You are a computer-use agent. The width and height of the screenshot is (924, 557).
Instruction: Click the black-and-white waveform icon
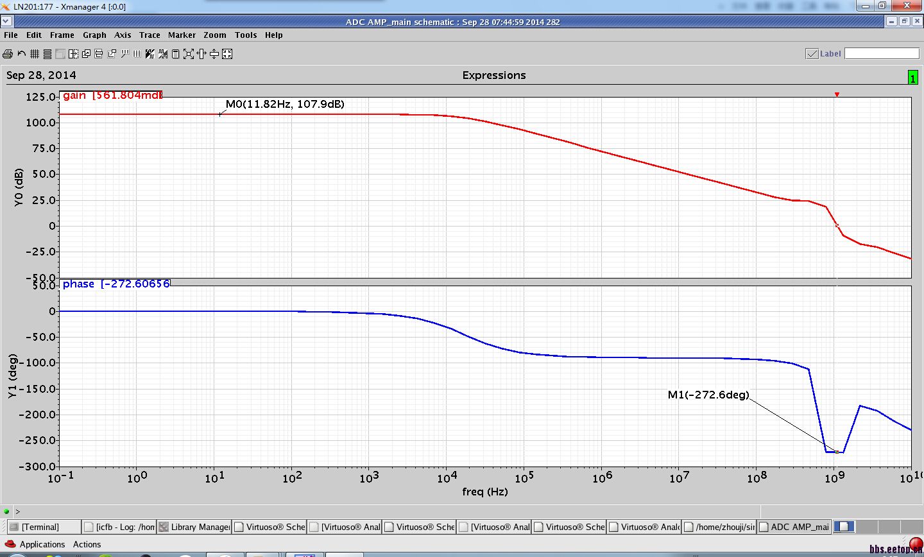coord(150,54)
